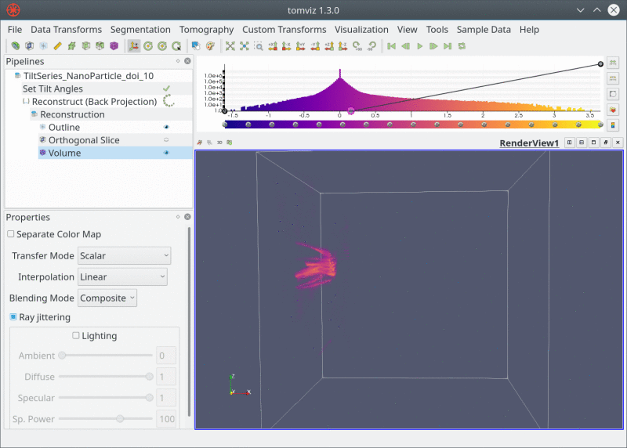The image size is (627, 448).
Task: Select the Reconstruction child dataset
Action: coord(72,114)
